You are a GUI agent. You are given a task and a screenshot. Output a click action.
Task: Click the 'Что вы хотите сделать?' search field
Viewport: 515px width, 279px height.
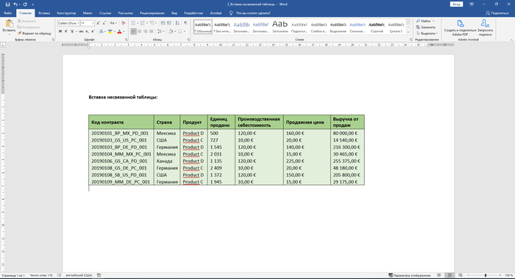click(x=253, y=13)
